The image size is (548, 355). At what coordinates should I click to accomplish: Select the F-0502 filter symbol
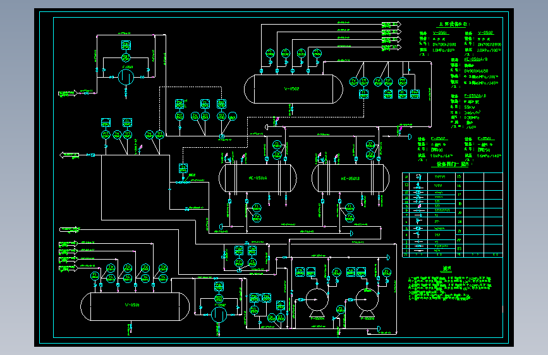pyautogui.click(x=219, y=314)
